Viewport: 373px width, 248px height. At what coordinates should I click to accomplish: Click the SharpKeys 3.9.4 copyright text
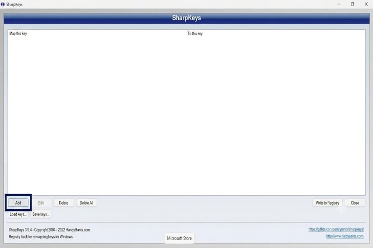(49, 230)
